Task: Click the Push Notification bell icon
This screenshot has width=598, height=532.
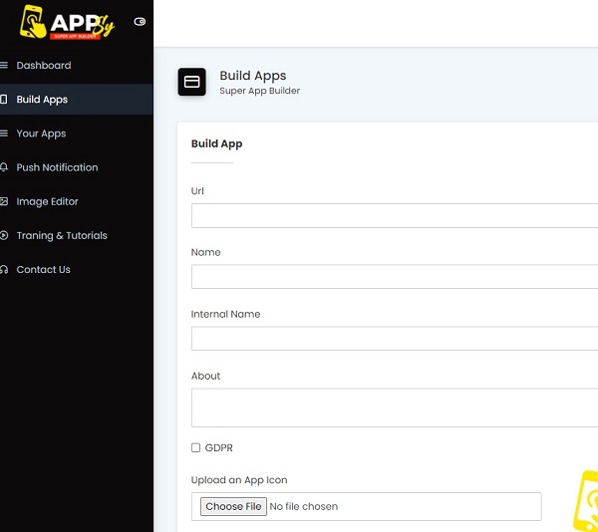Action: pyautogui.click(x=4, y=167)
